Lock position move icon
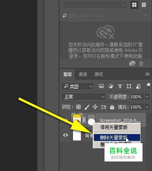Screen dimensions: 152x171 [x=95, y=107]
